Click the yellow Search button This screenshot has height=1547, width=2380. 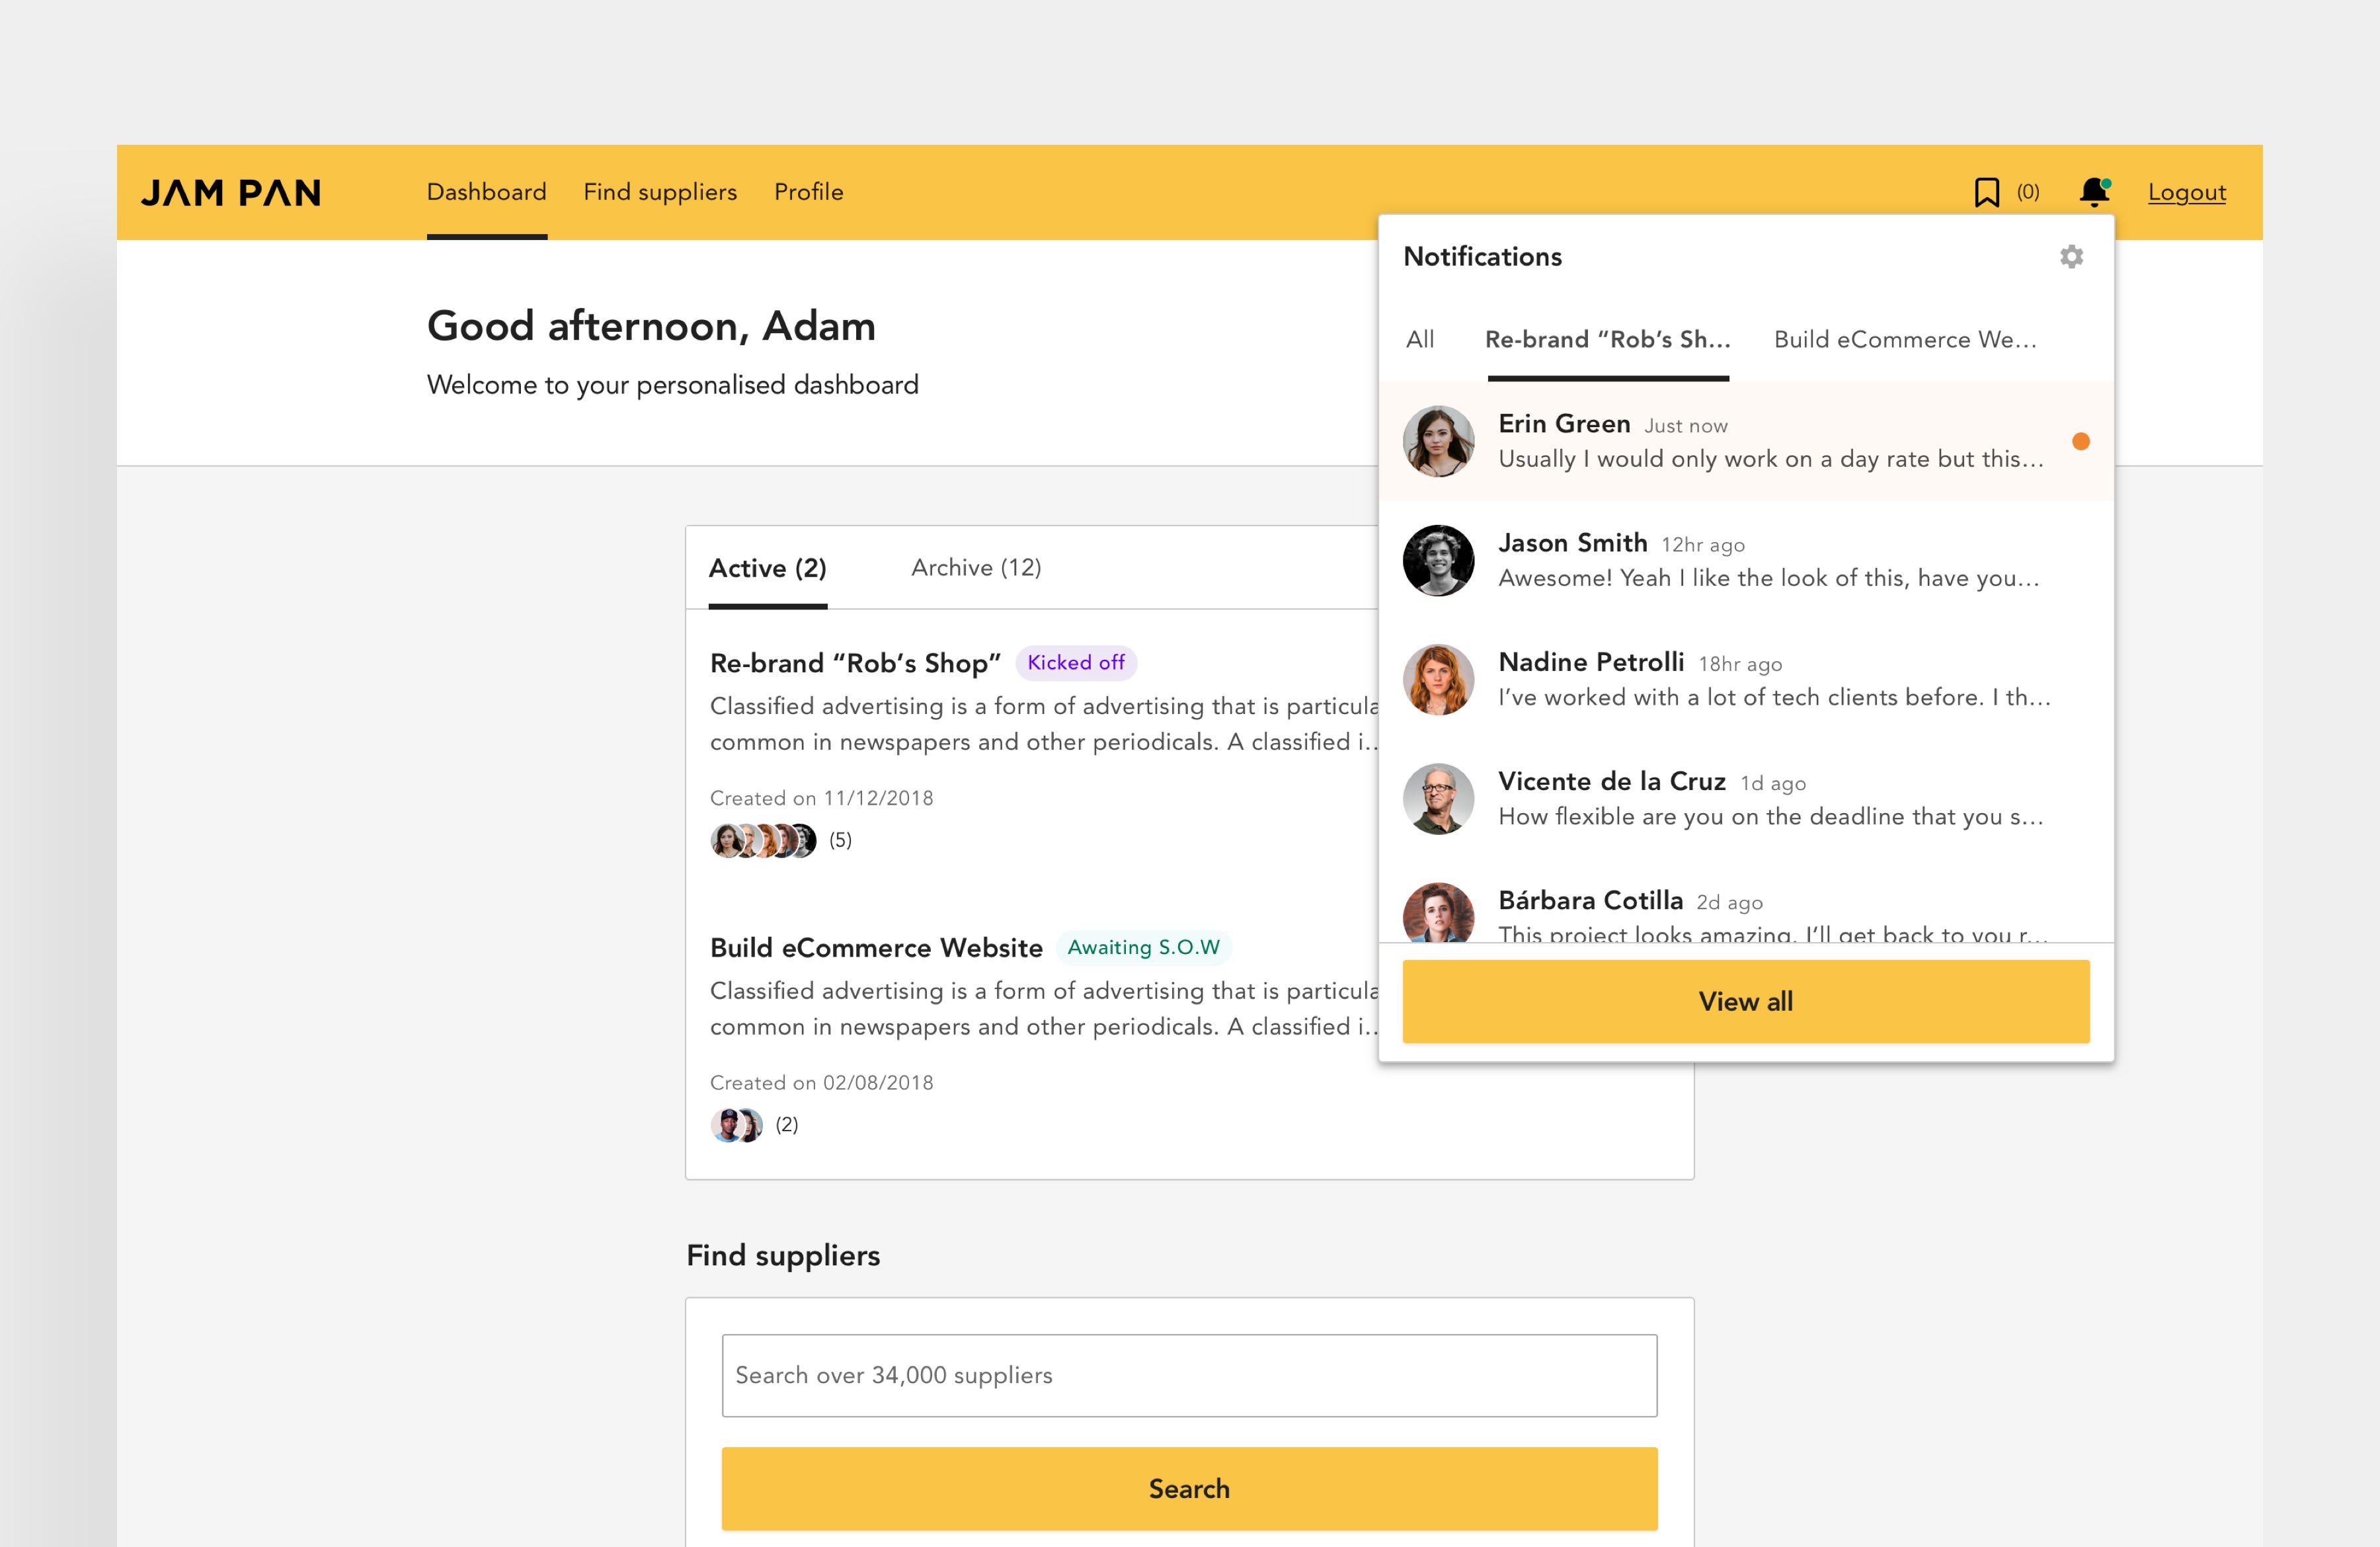1189,1488
